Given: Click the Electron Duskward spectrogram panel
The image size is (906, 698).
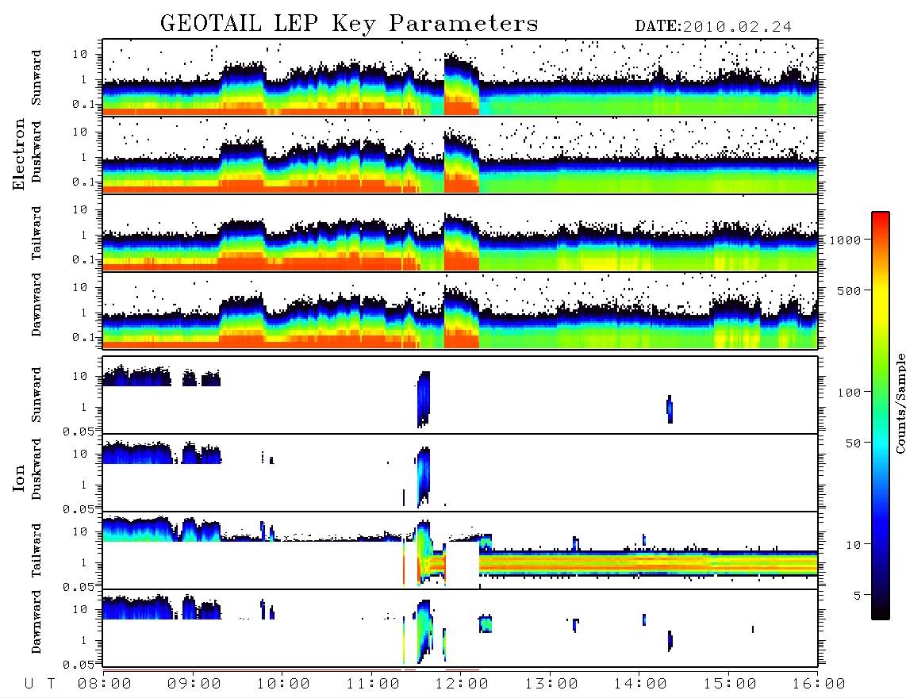Looking at the screenshot, I should (x=460, y=155).
